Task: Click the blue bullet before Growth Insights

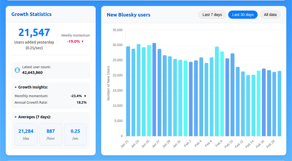Action: (x=16, y=87)
